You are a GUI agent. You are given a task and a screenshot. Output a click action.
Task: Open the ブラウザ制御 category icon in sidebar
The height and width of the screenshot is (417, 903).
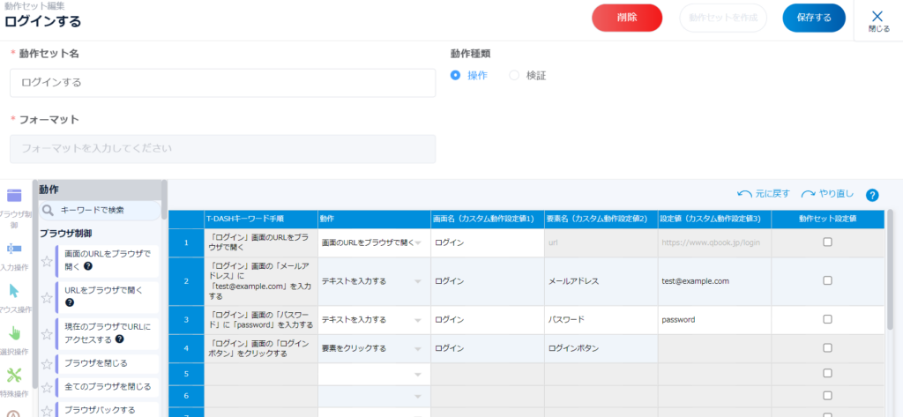pos(14,197)
